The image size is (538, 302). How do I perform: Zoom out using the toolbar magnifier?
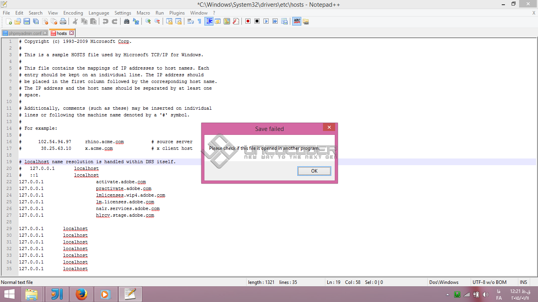point(157,21)
